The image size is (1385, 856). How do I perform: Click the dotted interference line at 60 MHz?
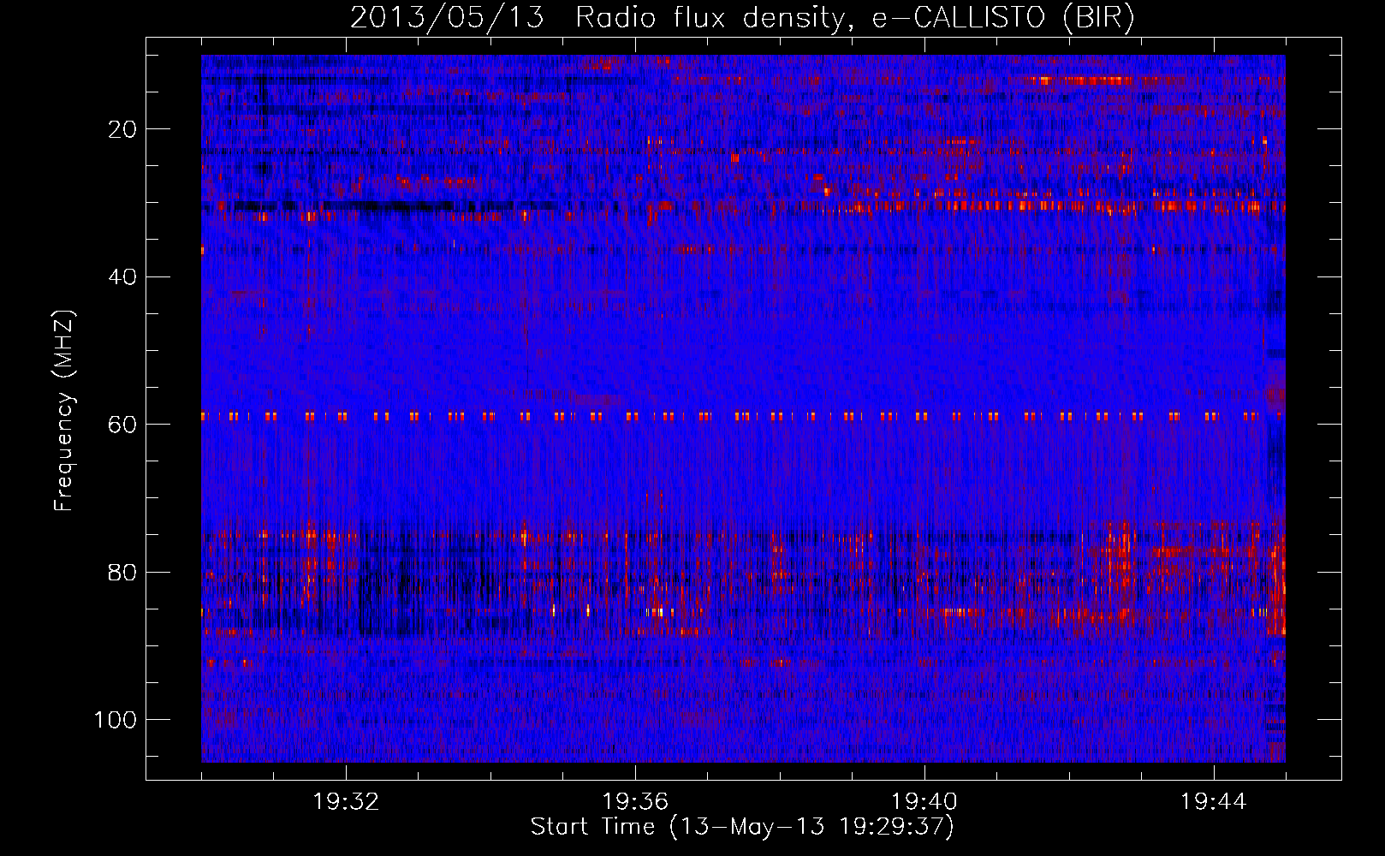pos(743,416)
